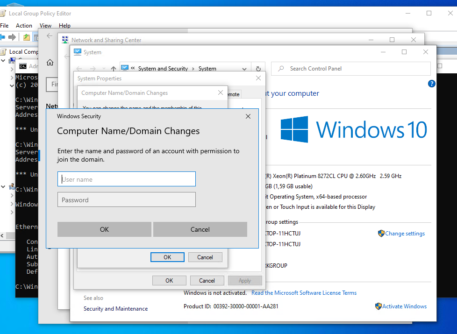This screenshot has width=457, height=334.
Task: Open Help via the blue question mark icon
Action: [x=431, y=83]
